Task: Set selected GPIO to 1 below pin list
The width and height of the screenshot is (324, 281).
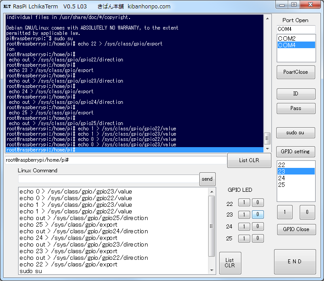Action: pyautogui.click(x=285, y=212)
